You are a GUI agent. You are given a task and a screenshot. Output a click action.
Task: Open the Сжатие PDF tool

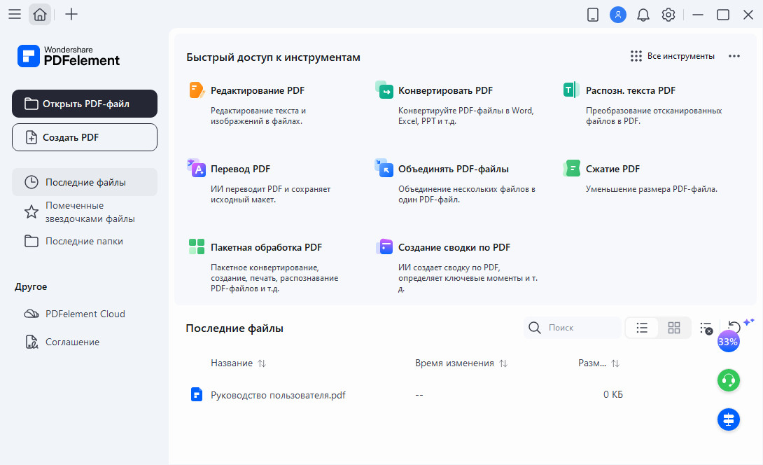pyautogui.click(x=612, y=169)
